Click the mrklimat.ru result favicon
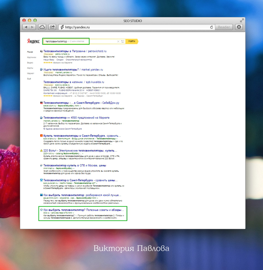This screenshot has width=263, height=270. pyautogui.click(x=41, y=165)
